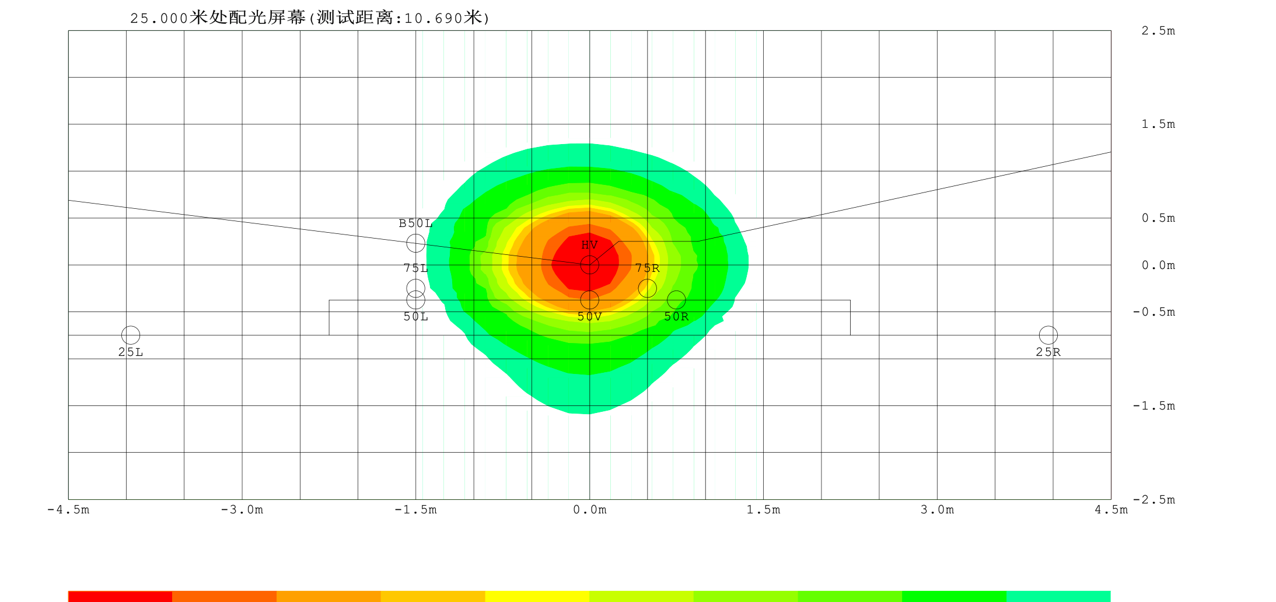Click the 75R test point circle
Viewport: 1276px width, 602px height.
click(x=647, y=288)
